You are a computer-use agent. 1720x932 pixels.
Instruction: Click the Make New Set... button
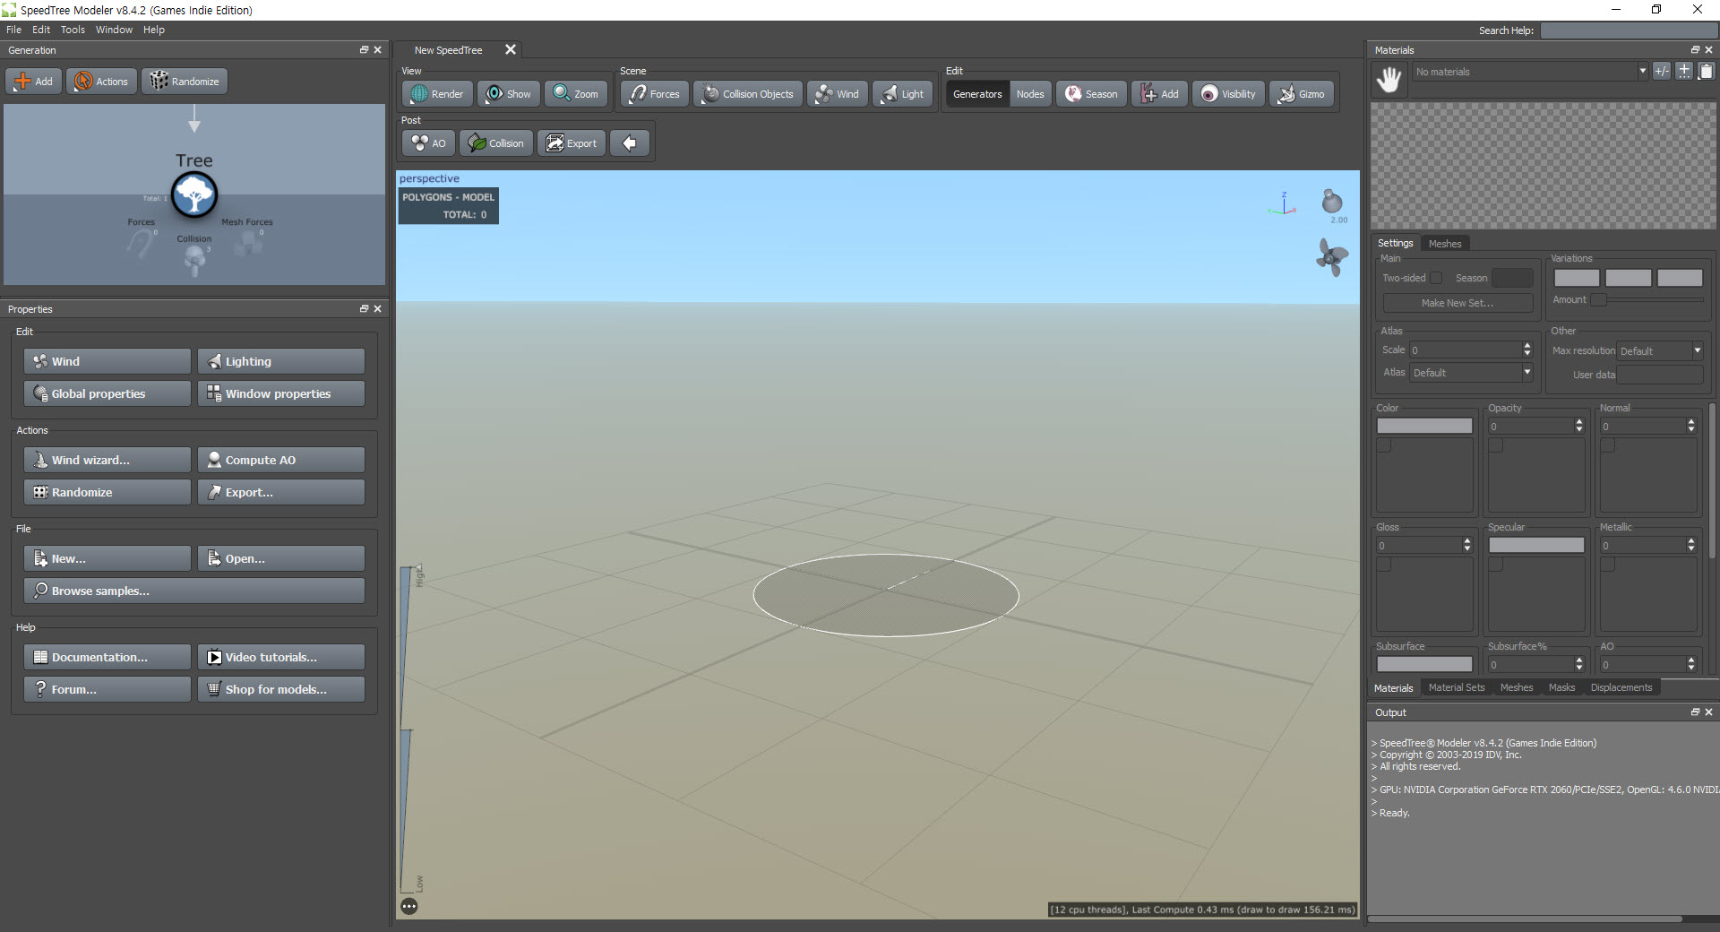(x=1458, y=303)
